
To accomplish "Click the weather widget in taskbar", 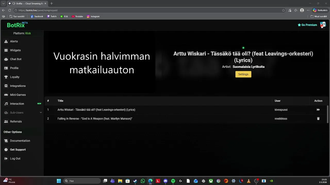I will pyautogui.click(x=9, y=181).
